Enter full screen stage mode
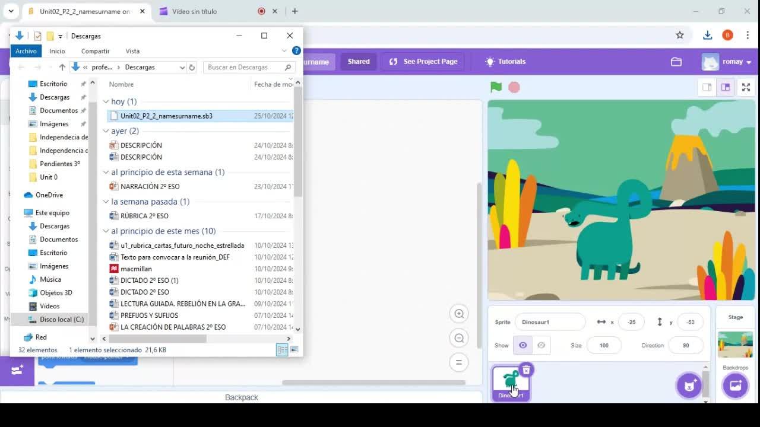Image resolution: width=760 pixels, height=427 pixels. tap(746, 87)
